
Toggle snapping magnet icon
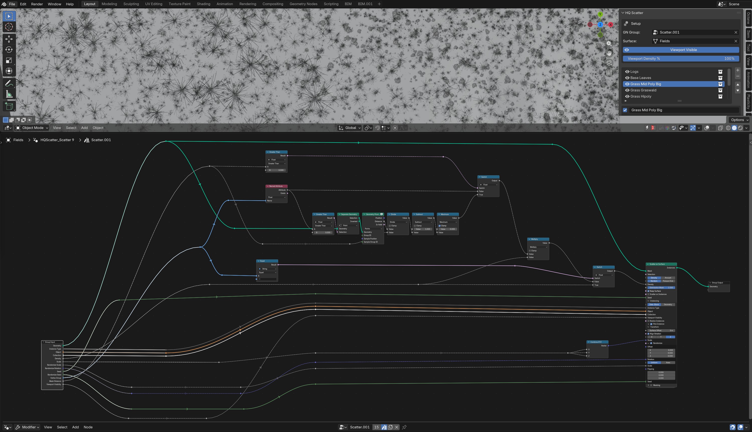pos(377,128)
